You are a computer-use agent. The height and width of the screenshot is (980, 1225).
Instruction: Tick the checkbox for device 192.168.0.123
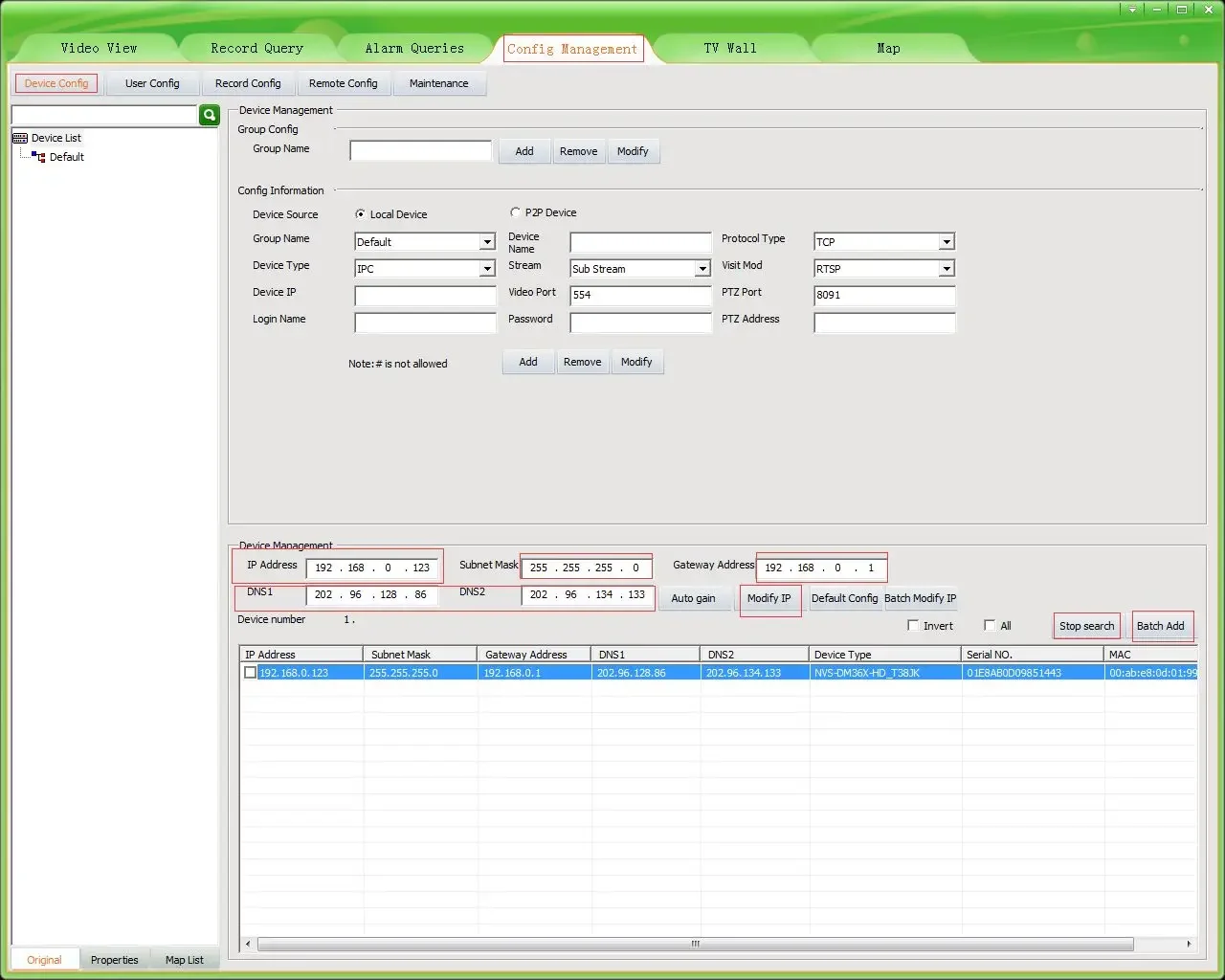250,673
